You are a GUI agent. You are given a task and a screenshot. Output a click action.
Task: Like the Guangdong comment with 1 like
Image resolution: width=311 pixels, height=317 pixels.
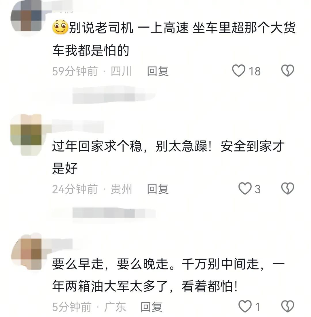[245, 307]
